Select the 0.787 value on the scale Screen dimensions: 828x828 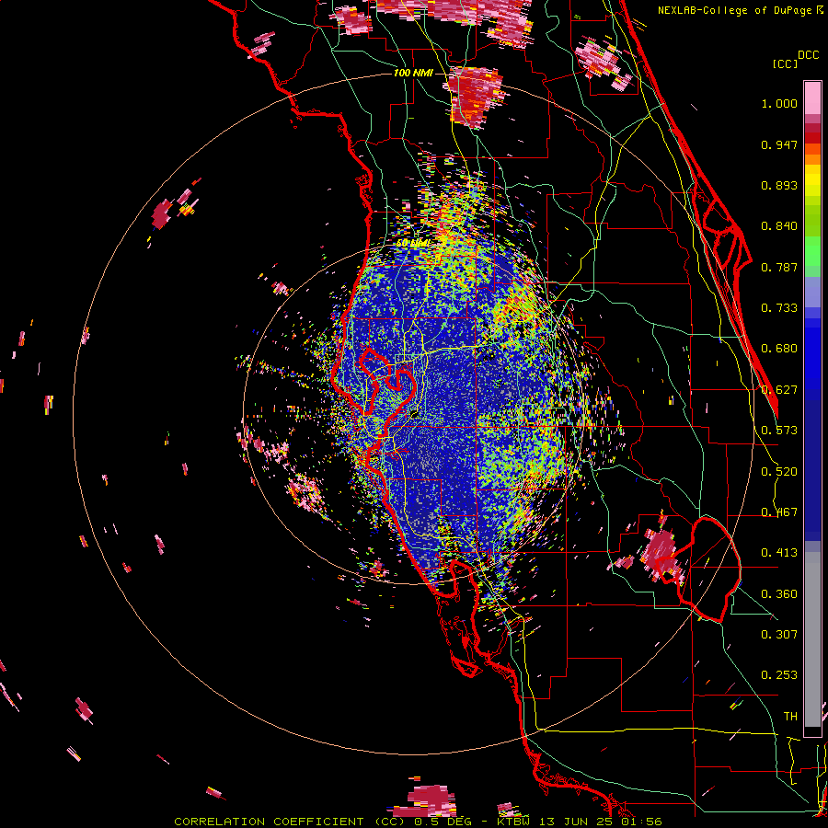(x=779, y=267)
